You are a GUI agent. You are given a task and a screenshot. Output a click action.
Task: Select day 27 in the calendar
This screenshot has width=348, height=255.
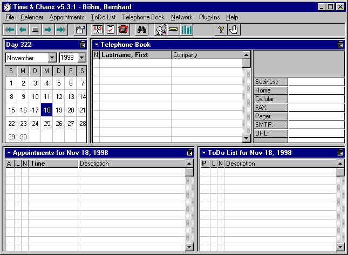coord(71,124)
